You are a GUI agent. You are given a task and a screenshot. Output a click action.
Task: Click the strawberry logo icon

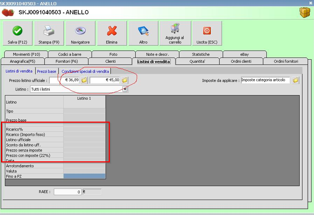tap(8, 13)
